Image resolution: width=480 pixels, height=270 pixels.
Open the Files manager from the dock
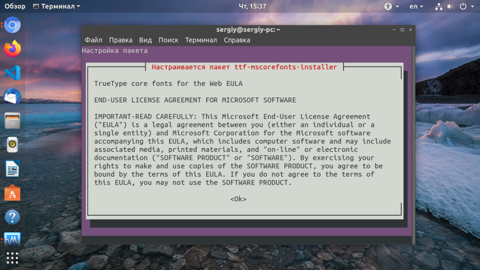(x=13, y=120)
